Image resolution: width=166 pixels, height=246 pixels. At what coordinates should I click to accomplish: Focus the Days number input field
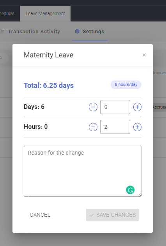[115, 107]
